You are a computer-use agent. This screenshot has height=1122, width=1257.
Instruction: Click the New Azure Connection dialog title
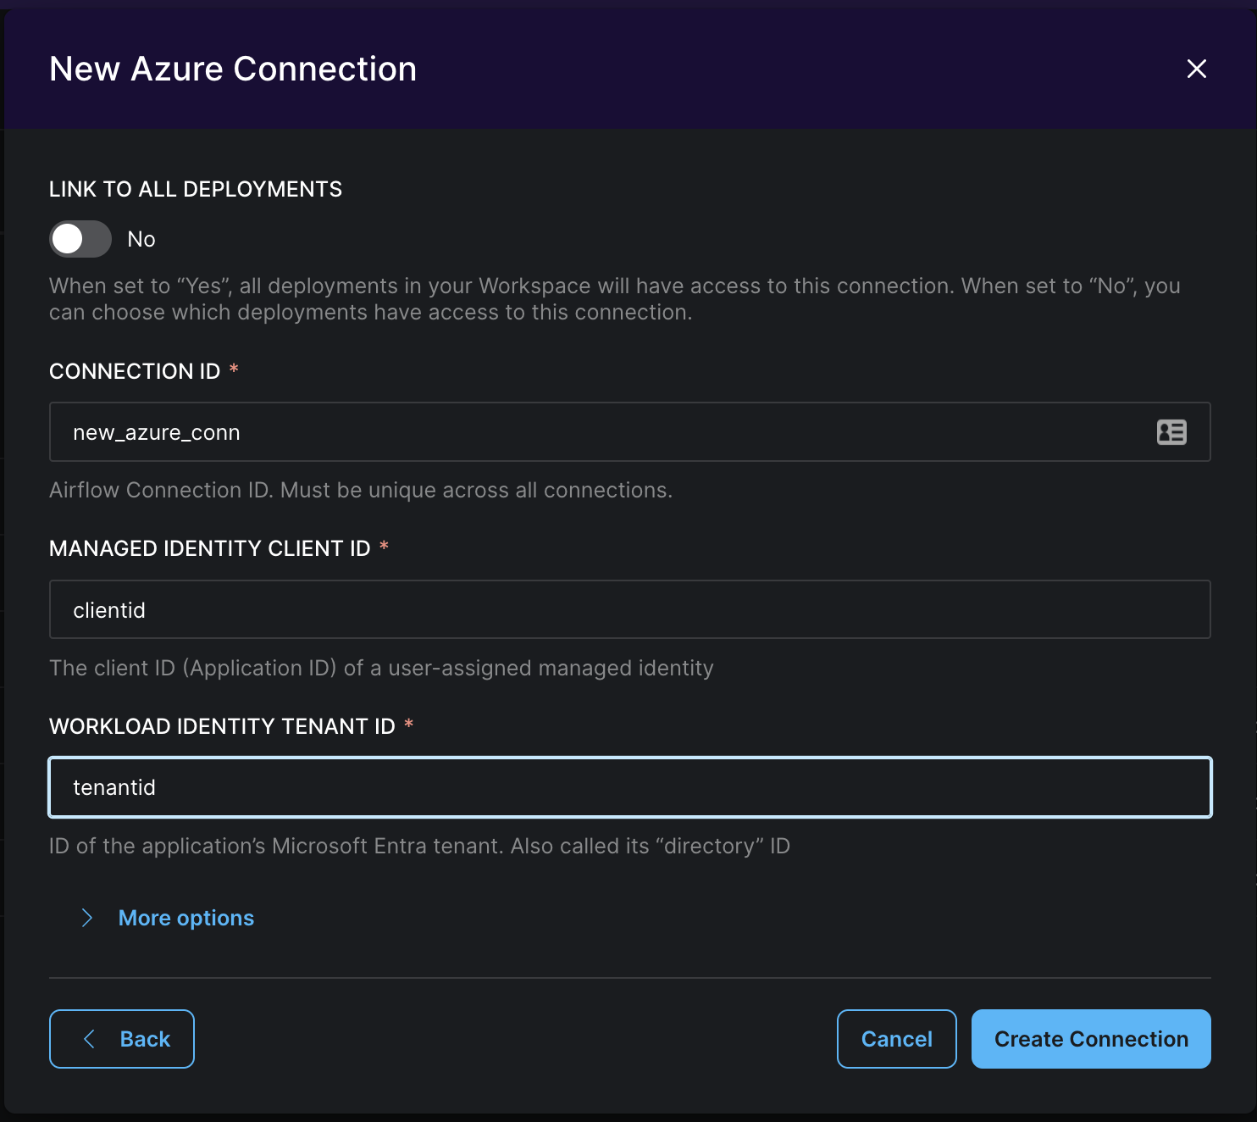pyautogui.click(x=233, y=69)
